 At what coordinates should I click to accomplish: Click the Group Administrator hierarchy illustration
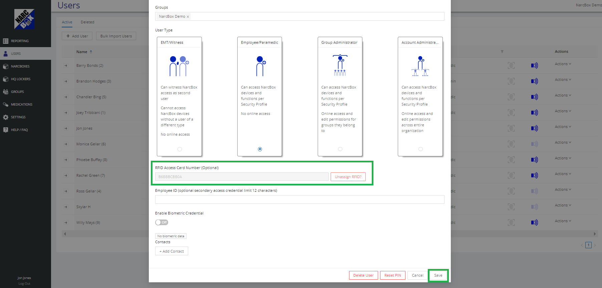(x=340, y=65)
